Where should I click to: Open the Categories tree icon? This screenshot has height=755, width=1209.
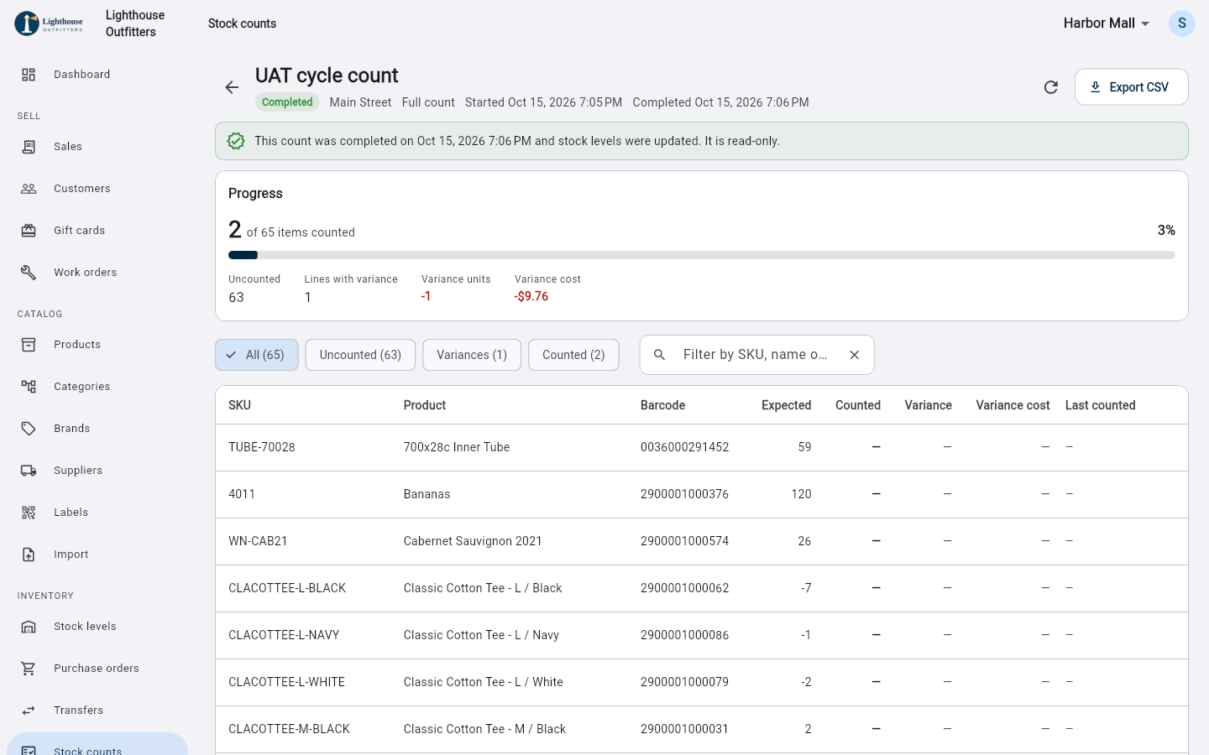(x=29, y=387)
